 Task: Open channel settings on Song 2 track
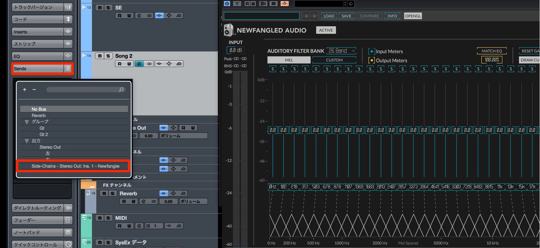coord(139,64)
